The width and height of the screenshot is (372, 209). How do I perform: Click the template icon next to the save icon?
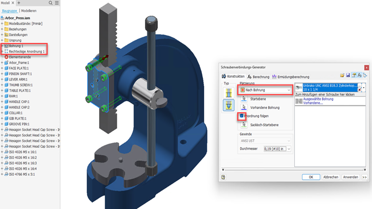pos(354,75)
